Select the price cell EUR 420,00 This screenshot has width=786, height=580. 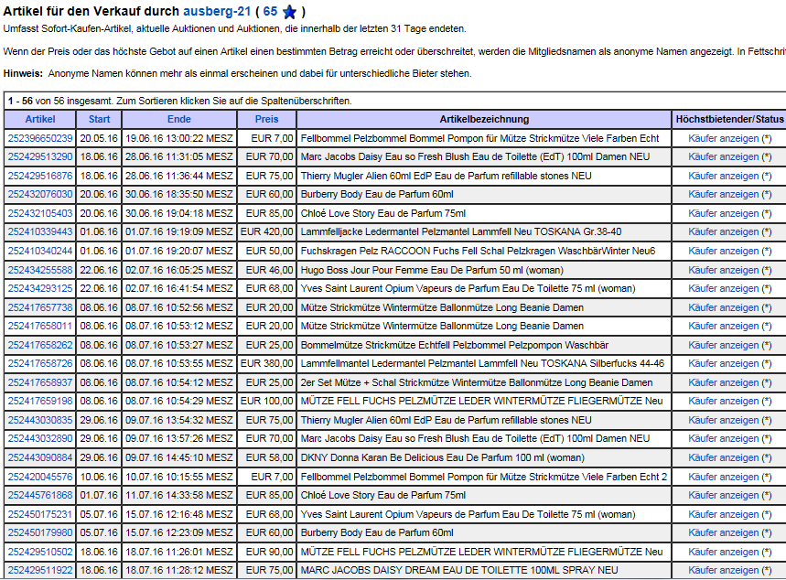tap(266, 232)
